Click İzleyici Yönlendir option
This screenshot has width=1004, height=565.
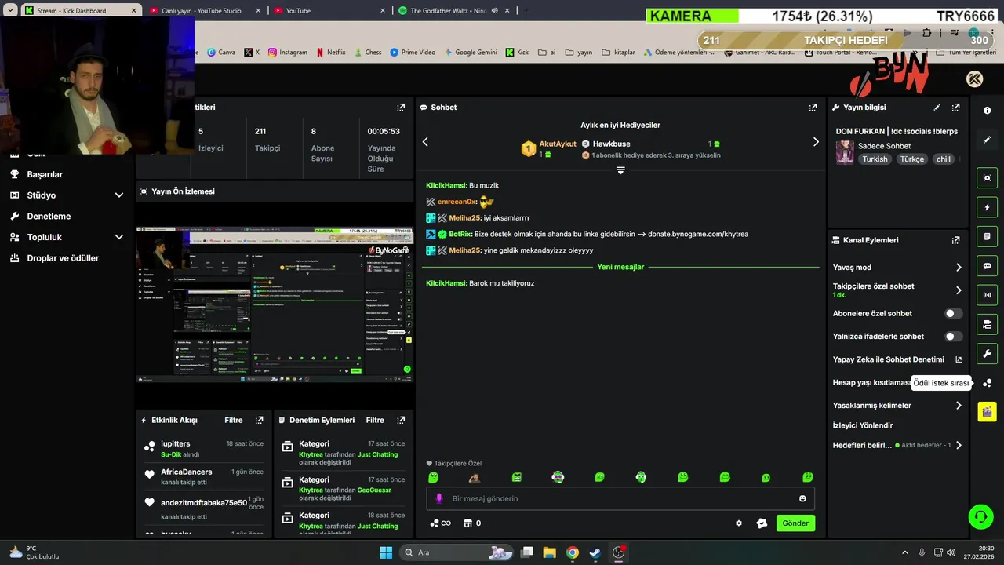[x=863, y=425]
